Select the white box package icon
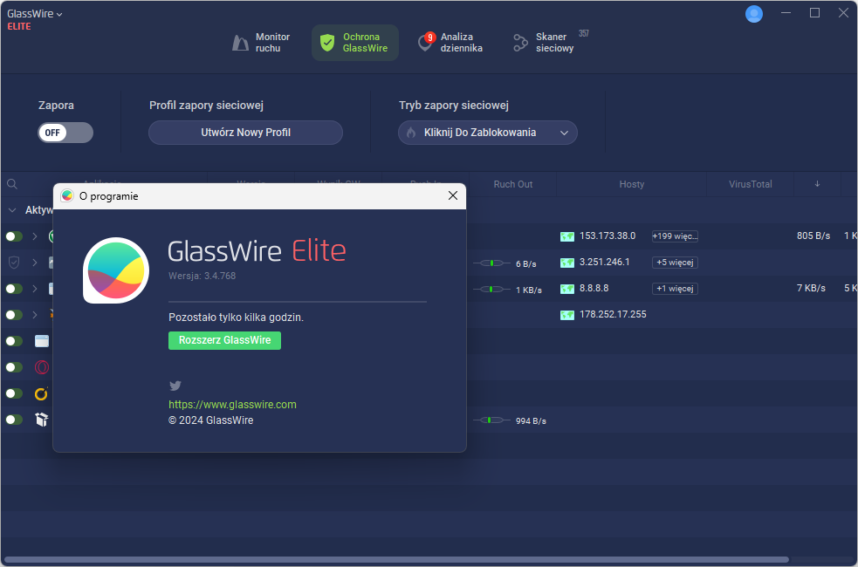The width and height of the screenshot is (858, 567). click(42, 420)
